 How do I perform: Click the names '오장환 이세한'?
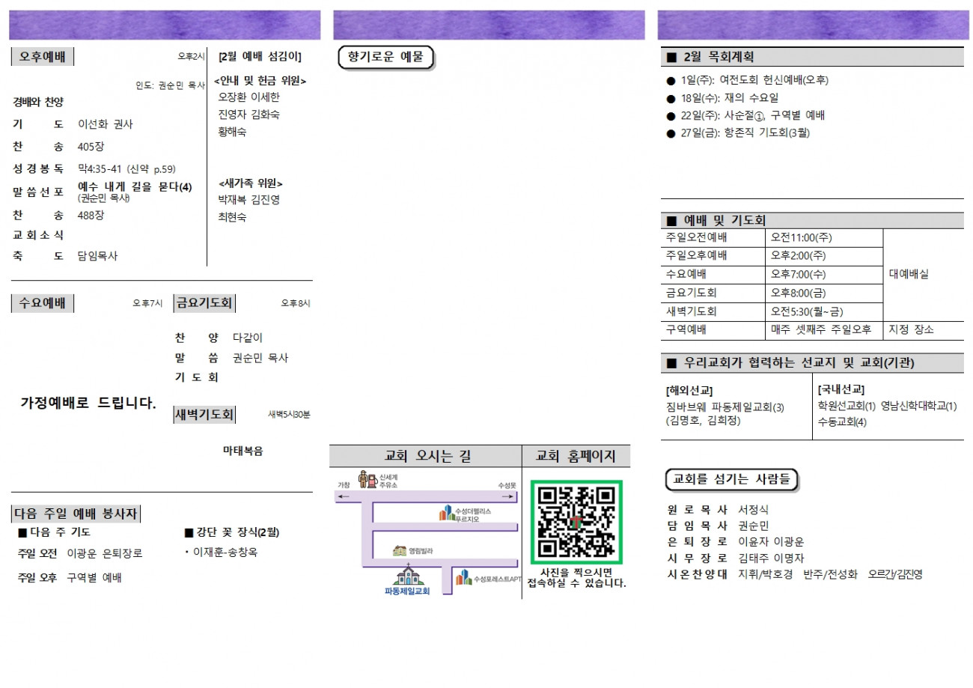[x=249, y=97]
